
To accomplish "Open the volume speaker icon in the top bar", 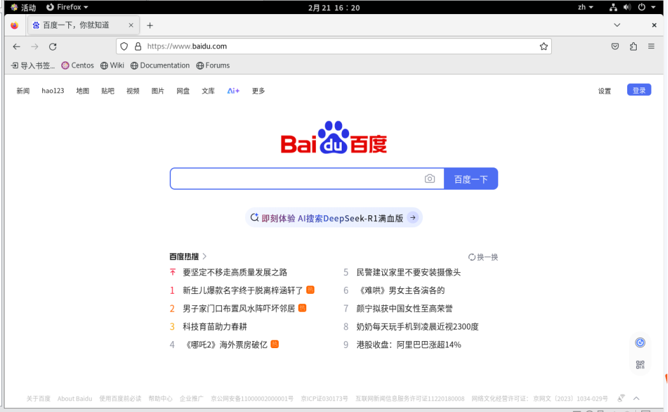I will coord(627,7).
